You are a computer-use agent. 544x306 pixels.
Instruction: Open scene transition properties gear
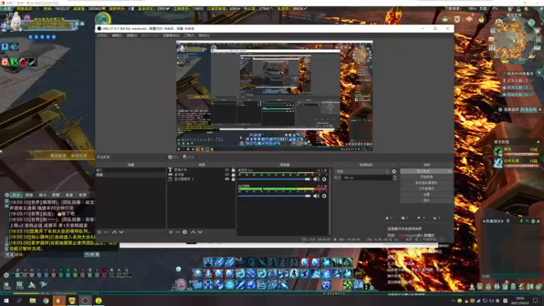[x=394, y=171]
